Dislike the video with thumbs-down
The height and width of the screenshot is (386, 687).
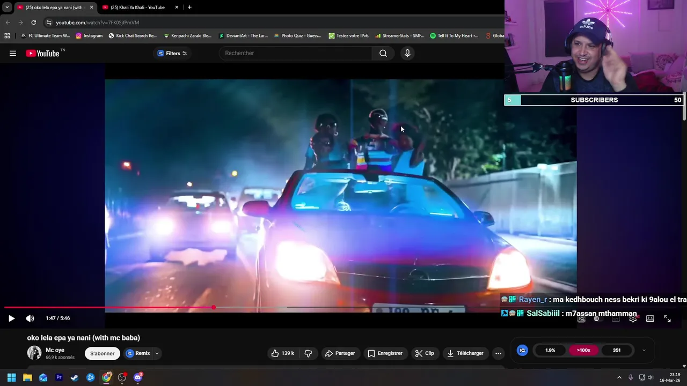308,353
